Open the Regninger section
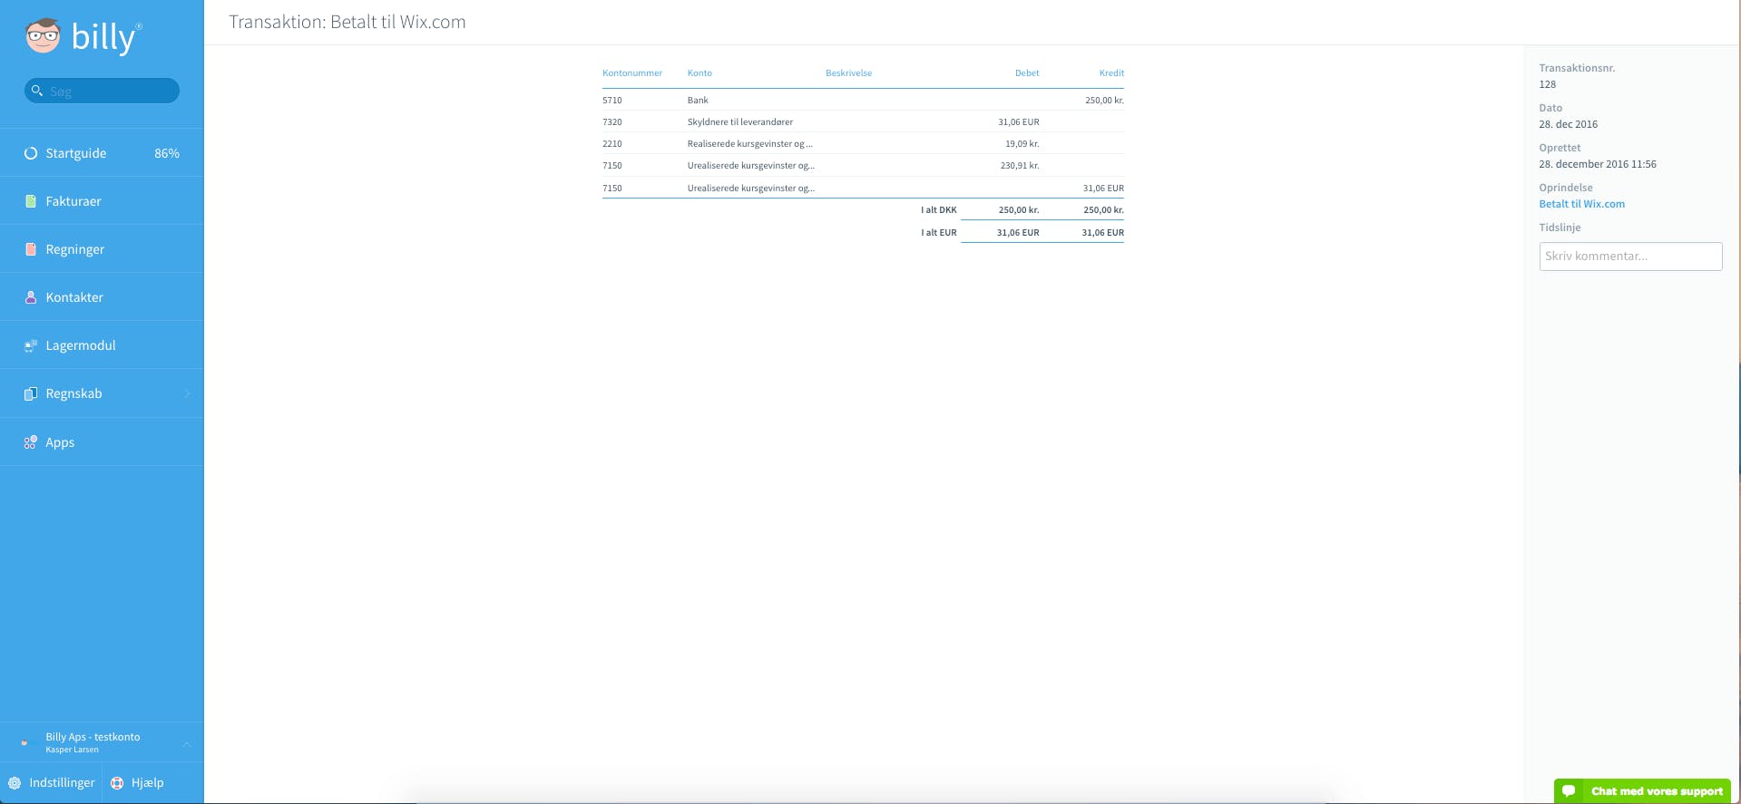 [x=102, y=249]
